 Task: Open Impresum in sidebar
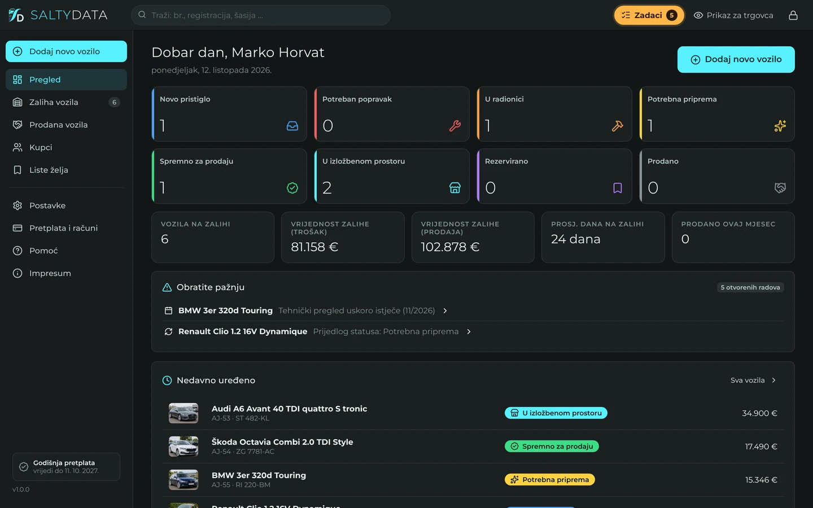click(x=66, y=273)
